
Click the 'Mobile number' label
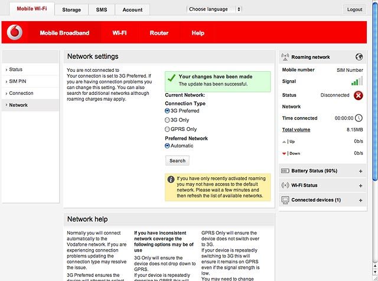pos(298,70)
